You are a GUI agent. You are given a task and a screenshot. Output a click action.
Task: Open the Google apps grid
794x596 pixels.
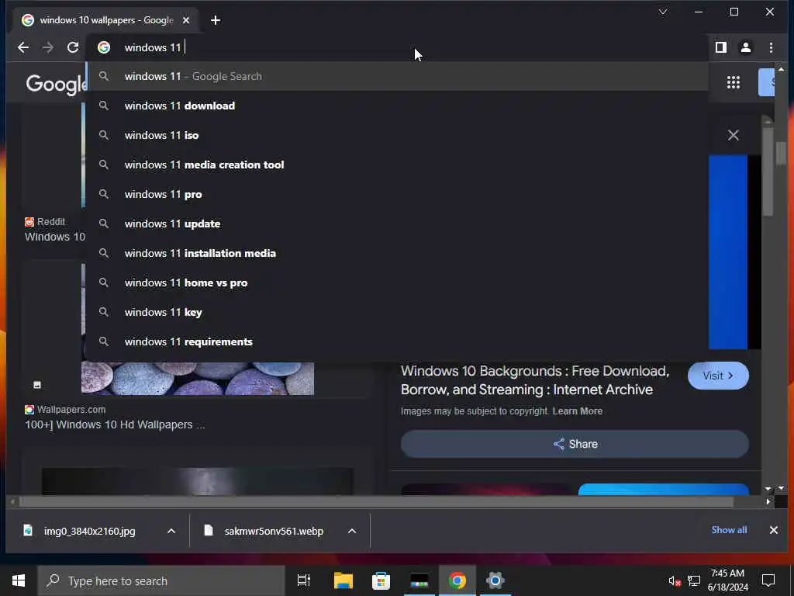(734, 82)
